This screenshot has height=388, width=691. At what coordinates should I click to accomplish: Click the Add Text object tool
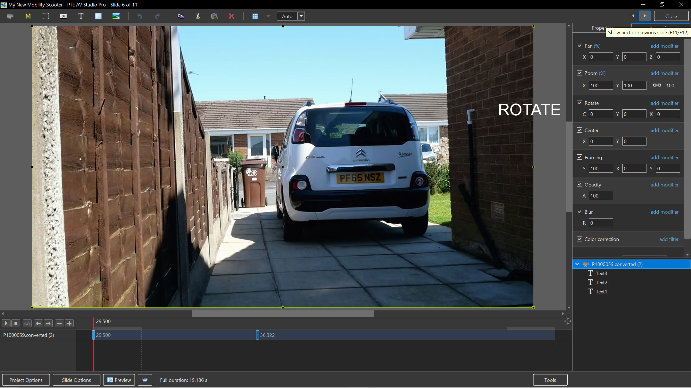(x=81, y=16)
